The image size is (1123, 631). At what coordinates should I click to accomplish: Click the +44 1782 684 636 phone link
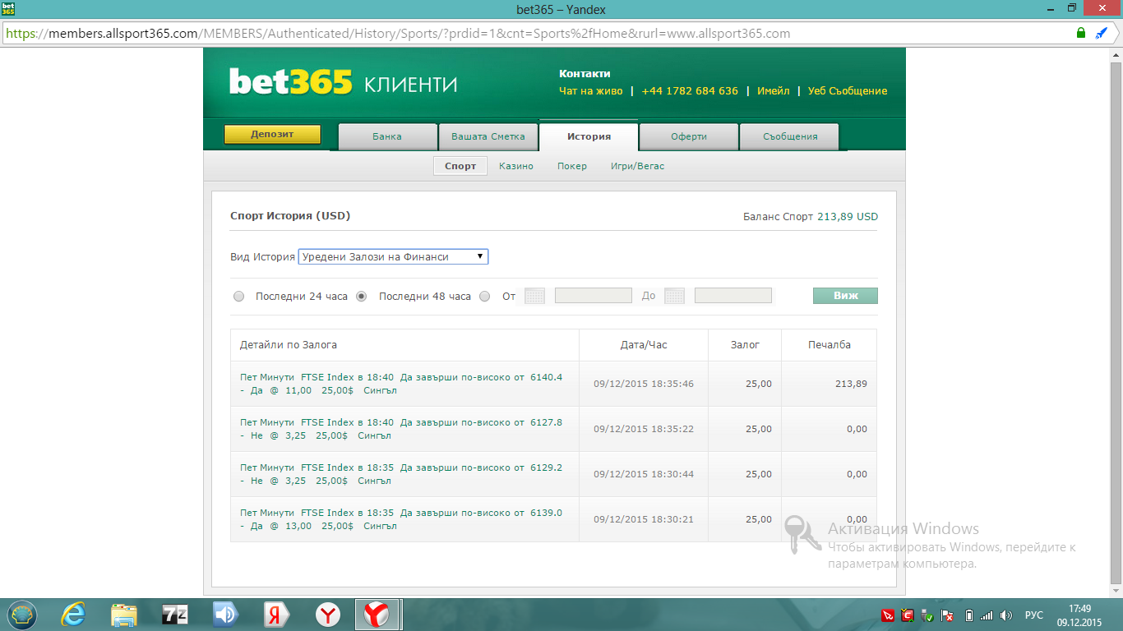[x=690, y=91]
